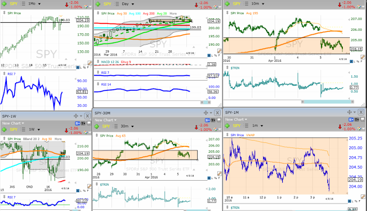The image size is (367, 211).
Task: Click More indicators link in Day chart
Action: point(173,14)
